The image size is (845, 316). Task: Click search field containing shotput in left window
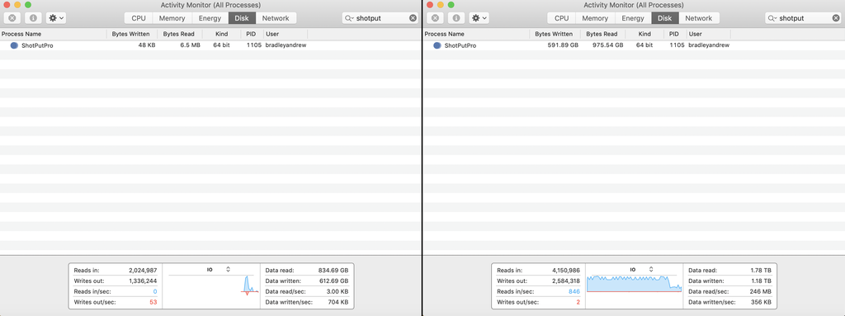(x=380, y=18)
